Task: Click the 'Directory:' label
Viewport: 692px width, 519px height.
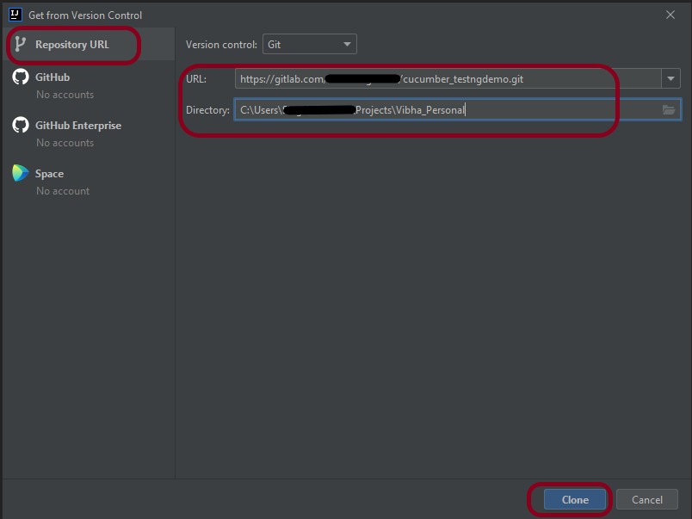Action: click(x=207, y=110)
